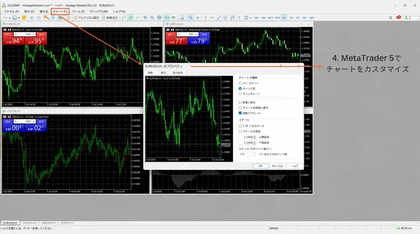This screenshot has width=420, height=234.
Task: Select the trendline drawing tool
Action: click(219, 18)
